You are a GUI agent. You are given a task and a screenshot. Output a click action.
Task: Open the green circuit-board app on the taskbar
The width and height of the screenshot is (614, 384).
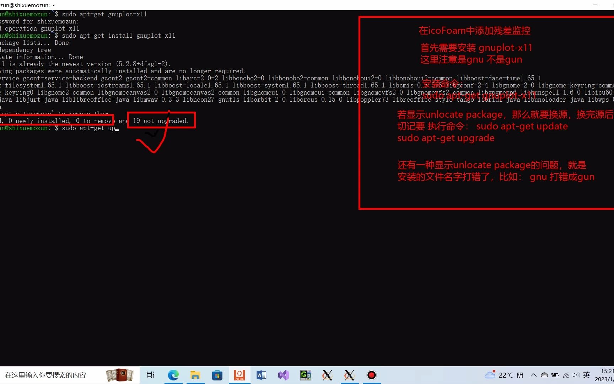point(305,375)
